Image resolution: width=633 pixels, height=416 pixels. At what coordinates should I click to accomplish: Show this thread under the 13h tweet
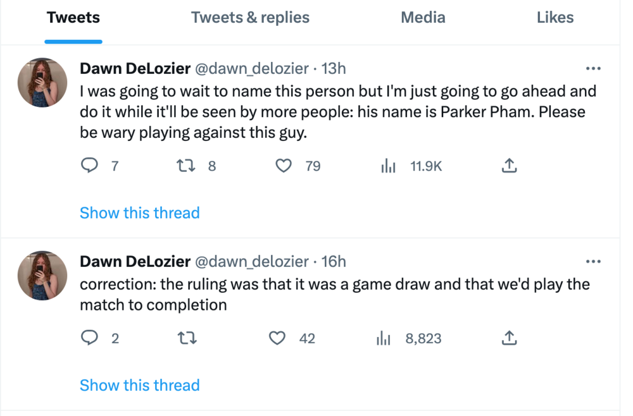(139, 212)
